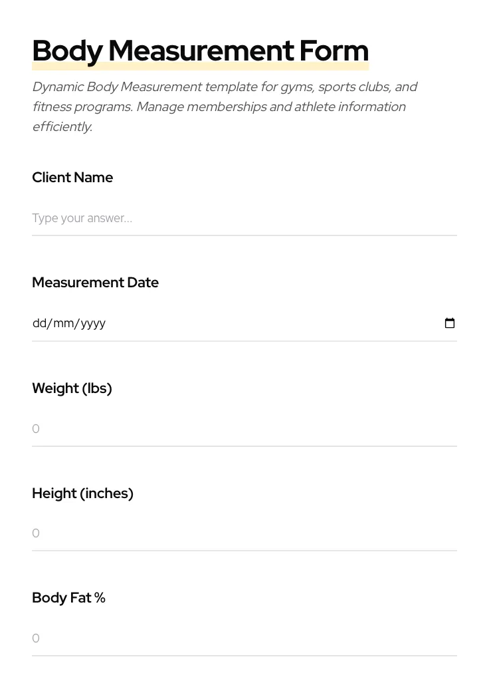Click the Weight (lbs) label
Image resolution: width=489 pixels, height=681 pixels.
pos(72,388)
